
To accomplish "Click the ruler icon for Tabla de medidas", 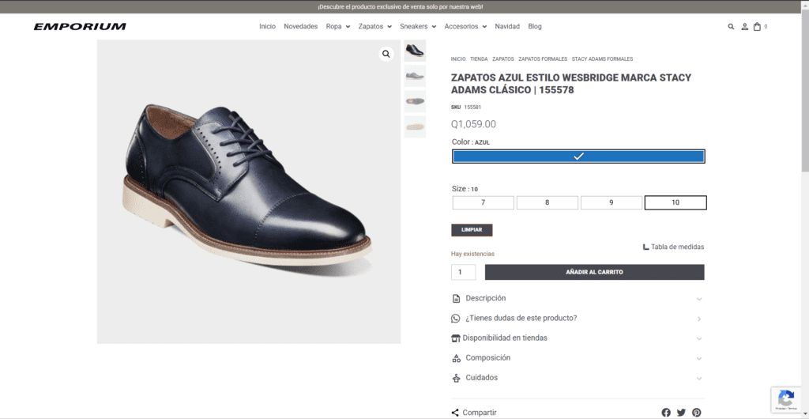I will click(x=645, y=247).
